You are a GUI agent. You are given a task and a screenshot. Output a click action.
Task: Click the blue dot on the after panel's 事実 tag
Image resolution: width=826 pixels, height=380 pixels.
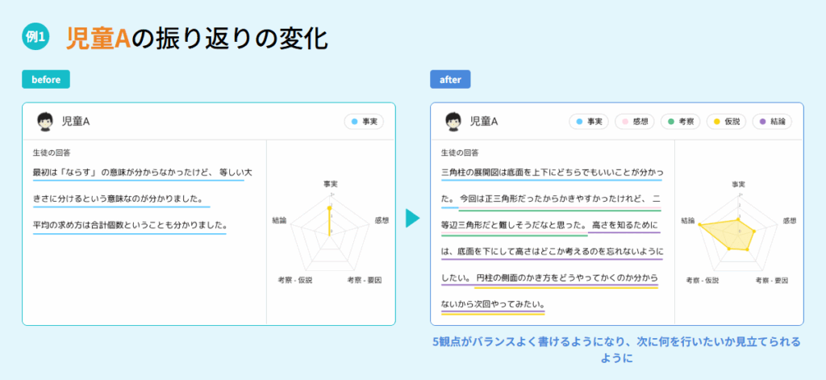pos(578,122)
